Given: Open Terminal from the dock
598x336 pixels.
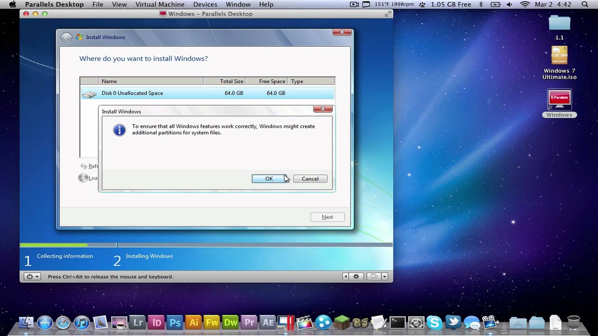Looking at the screenshot, I should (x=398, y=322).
